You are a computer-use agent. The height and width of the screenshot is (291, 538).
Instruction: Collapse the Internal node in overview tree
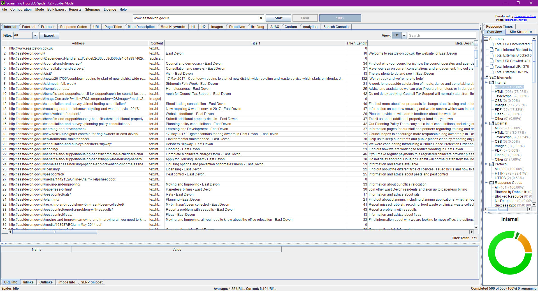(486, 83)
